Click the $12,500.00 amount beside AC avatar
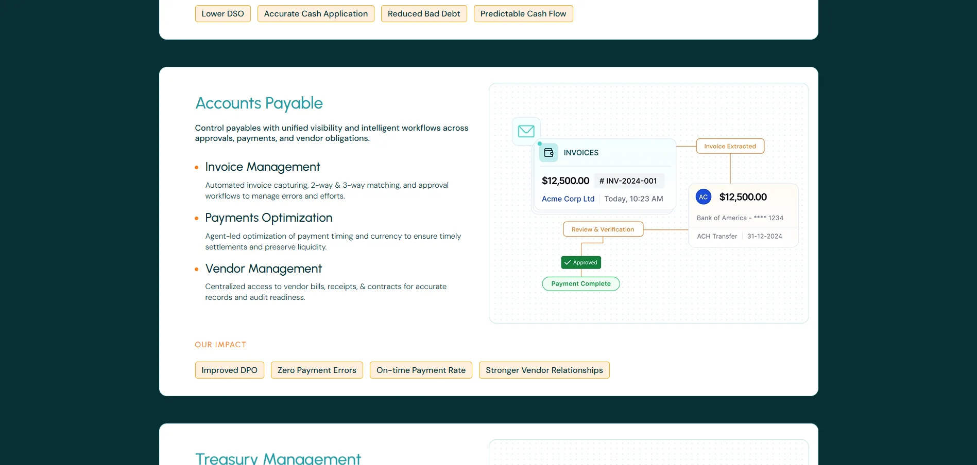Image resolution: width=977 pixels, height=465 pixels. tap(743, 197)
